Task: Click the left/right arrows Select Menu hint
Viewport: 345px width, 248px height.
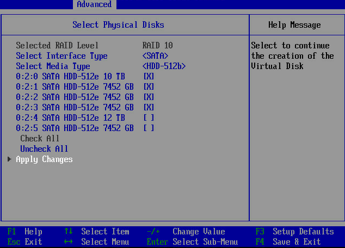Action: tap(97, 241)
